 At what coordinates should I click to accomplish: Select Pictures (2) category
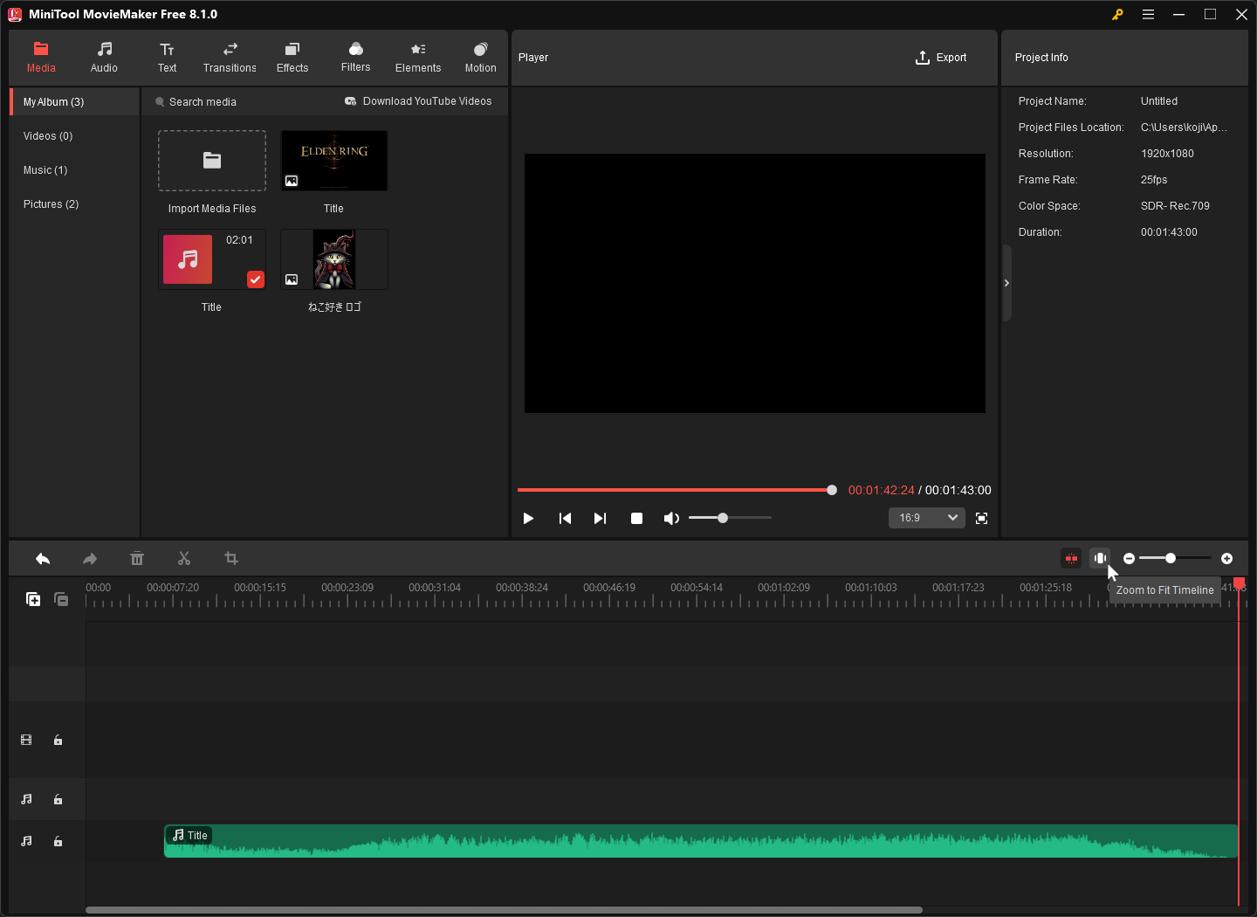(75, 204)
